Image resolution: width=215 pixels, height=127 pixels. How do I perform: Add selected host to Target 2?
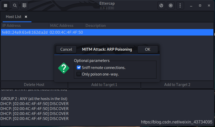click(x=177, y=85)
